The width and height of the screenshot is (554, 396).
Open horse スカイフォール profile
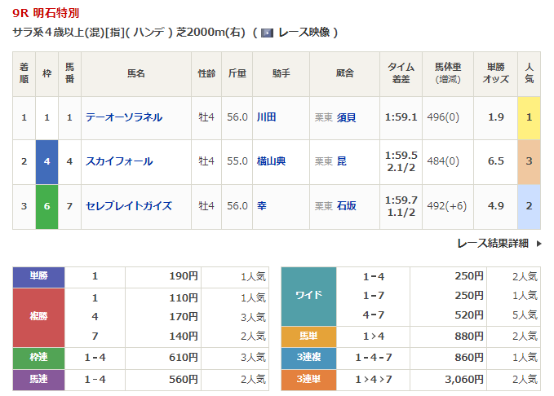pos(119,161)
